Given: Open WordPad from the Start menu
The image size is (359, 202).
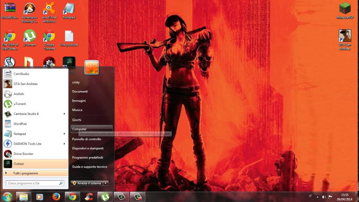Looking at the screenshot, I should click(x=35, y=124).
